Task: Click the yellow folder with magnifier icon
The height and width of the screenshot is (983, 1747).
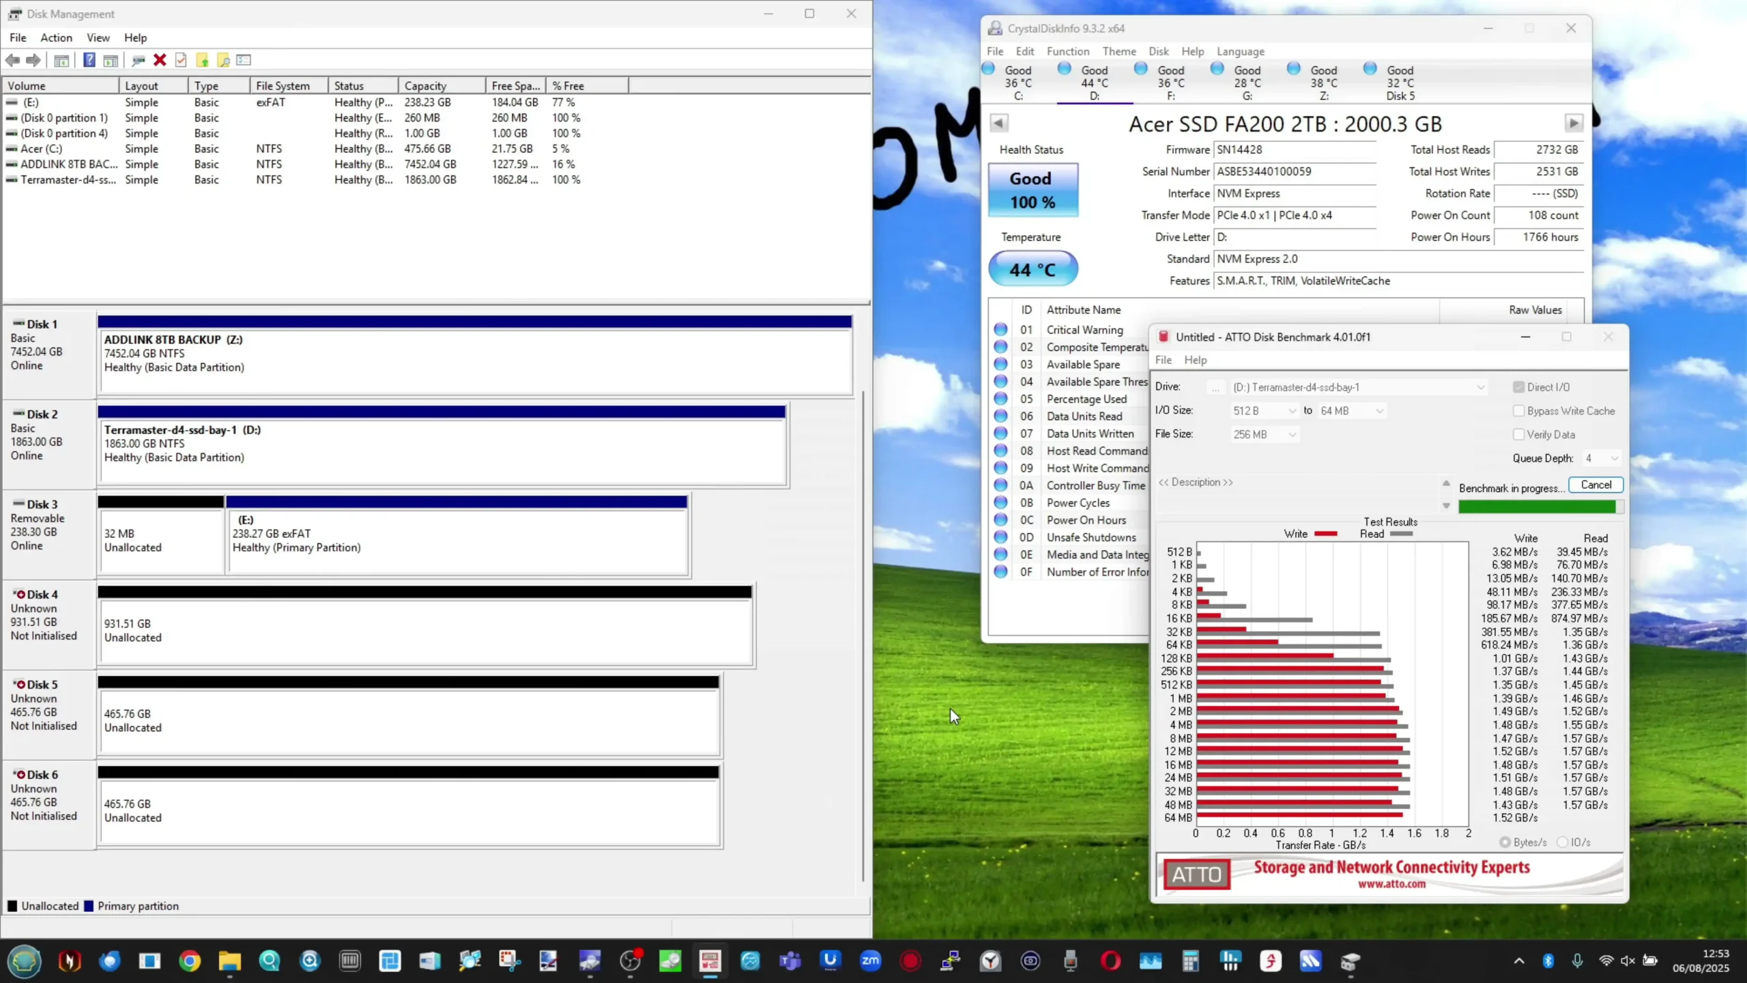Action: 223,60
